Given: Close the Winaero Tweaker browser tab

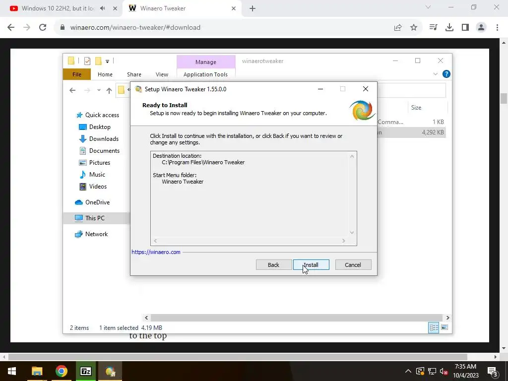Looking at the screenshot, I should click(x=234, y=8).
